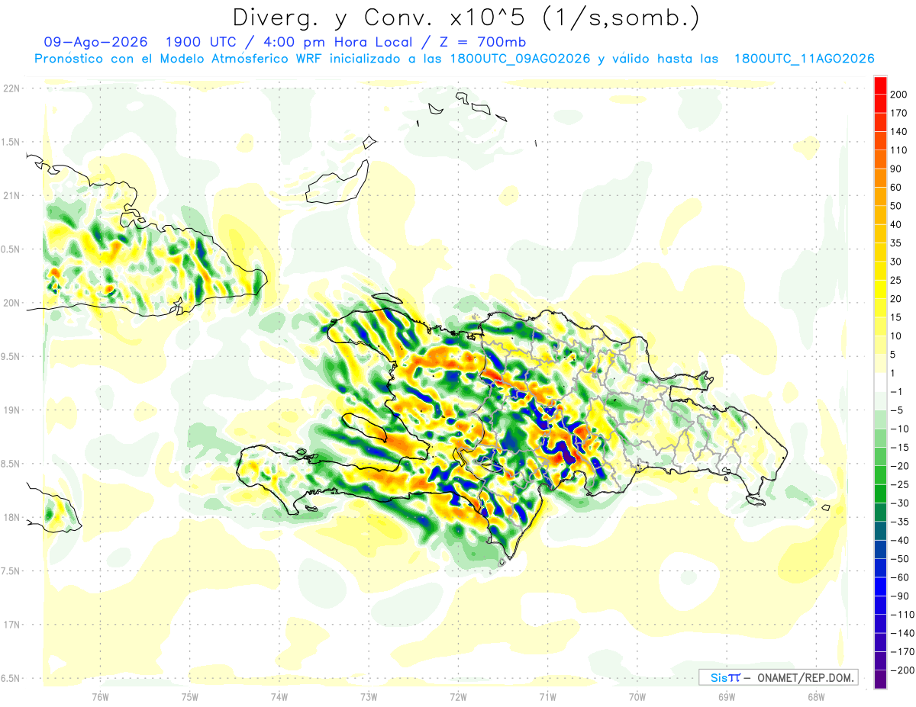
Task: Click the '72W' longitude label
Action: click(458, 696)
